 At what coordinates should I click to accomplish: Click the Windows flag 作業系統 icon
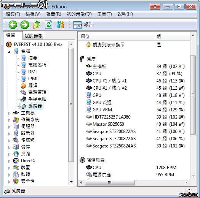pyautogui.click(x=16, y=120)
